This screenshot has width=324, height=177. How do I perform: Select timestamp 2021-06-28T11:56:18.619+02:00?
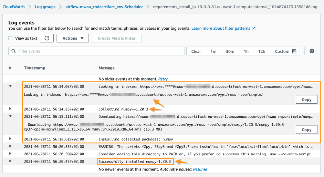tap(54, 139)
